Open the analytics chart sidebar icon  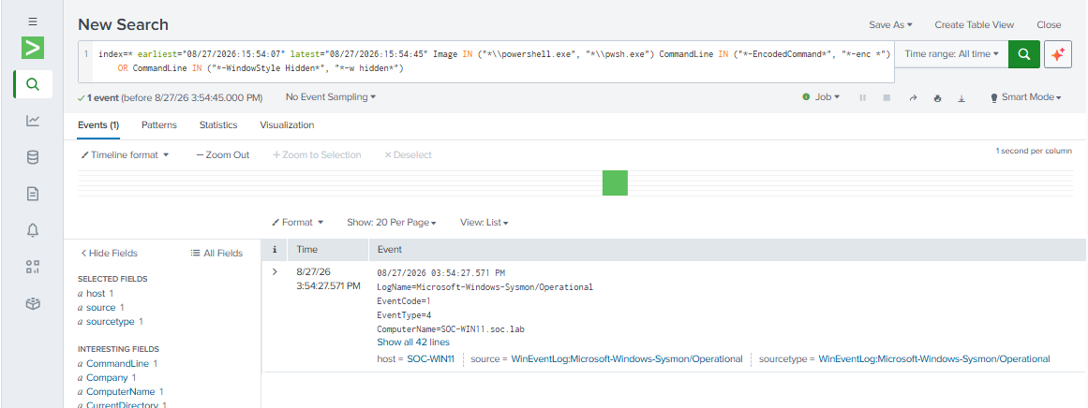[x=33, y=121]
